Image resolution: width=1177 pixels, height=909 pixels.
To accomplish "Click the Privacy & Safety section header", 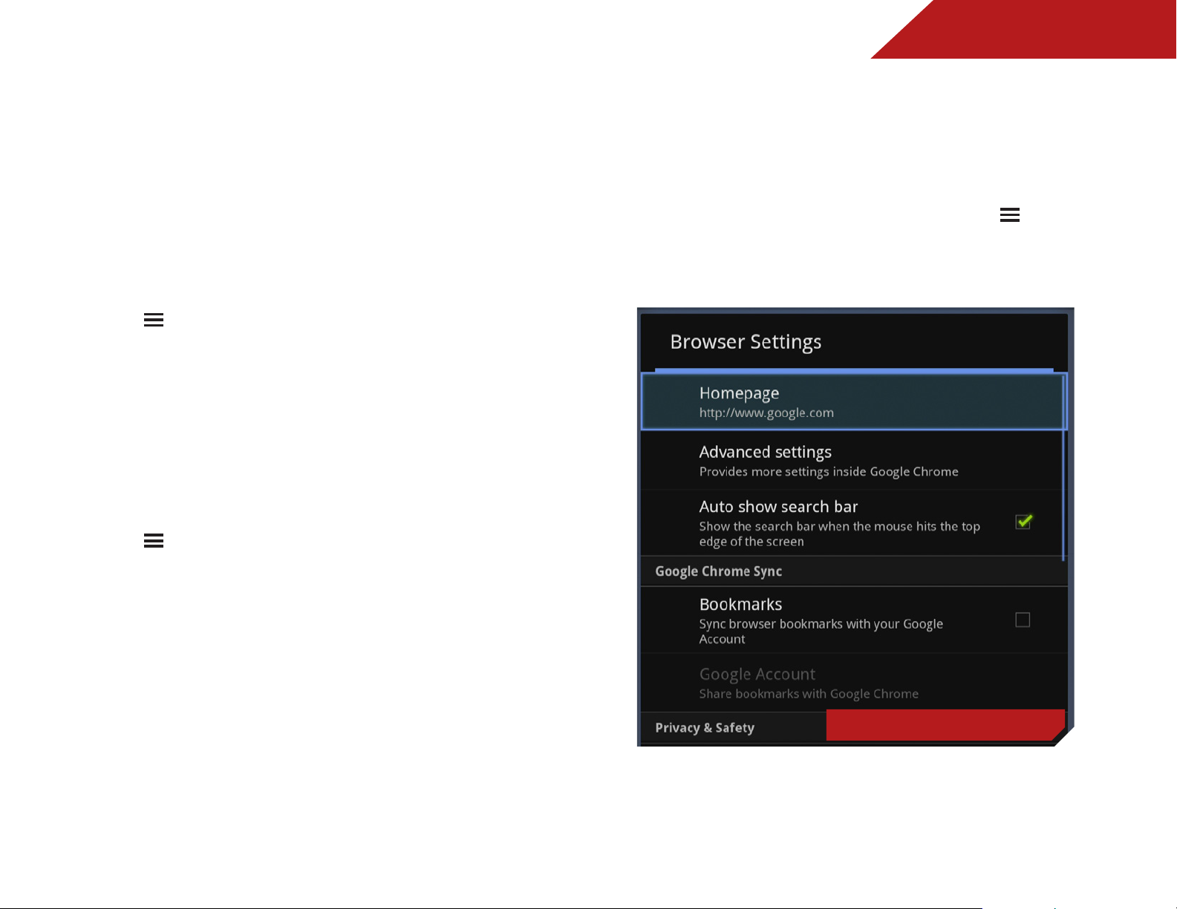I will (705, 728).
